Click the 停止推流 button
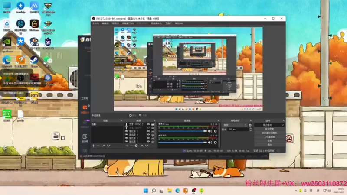The width and height of the screenshot is (347, 195). coord(267,125)
